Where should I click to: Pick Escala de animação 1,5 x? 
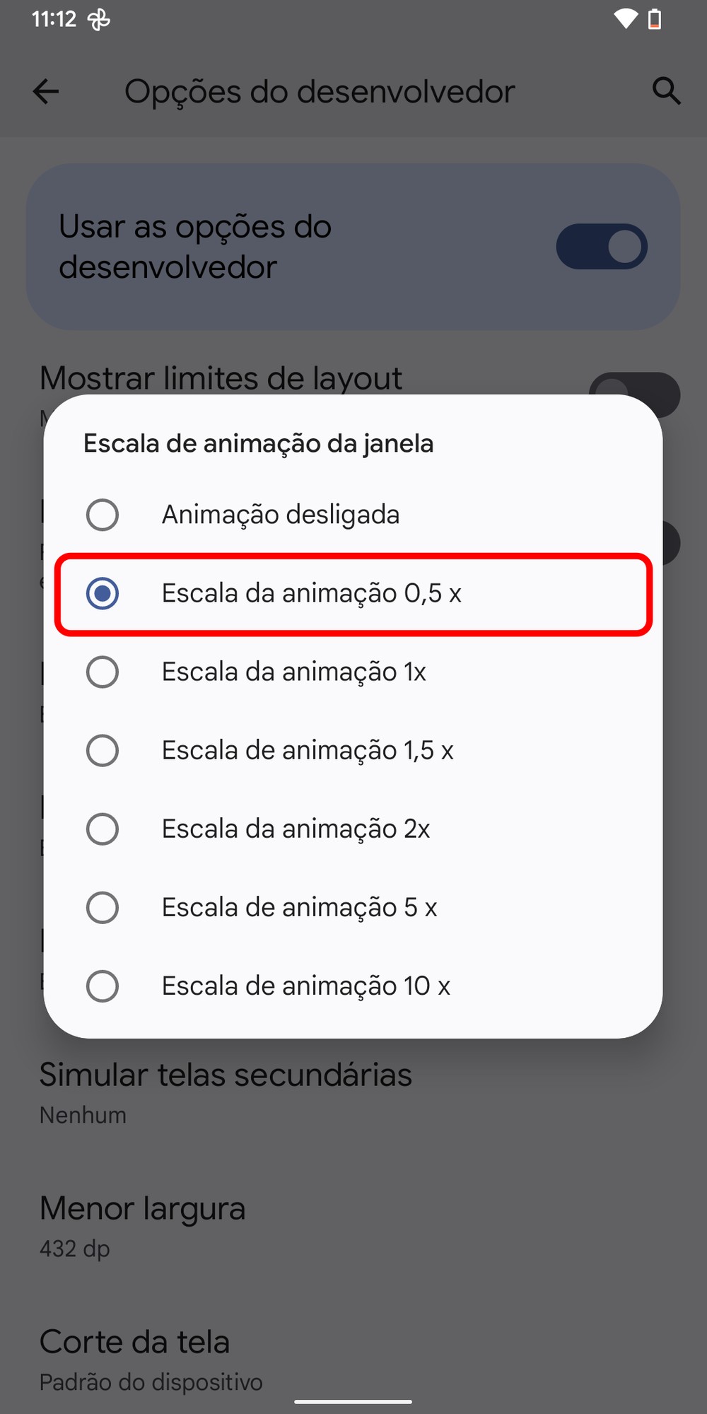103,750
